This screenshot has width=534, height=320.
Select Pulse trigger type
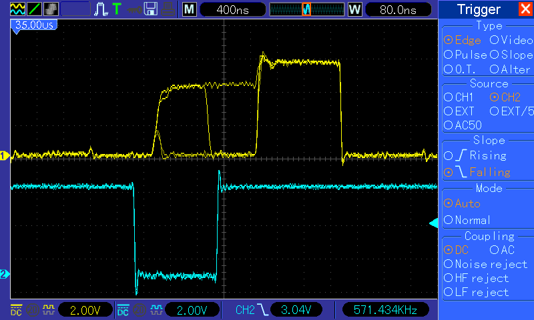coord(465,55)
